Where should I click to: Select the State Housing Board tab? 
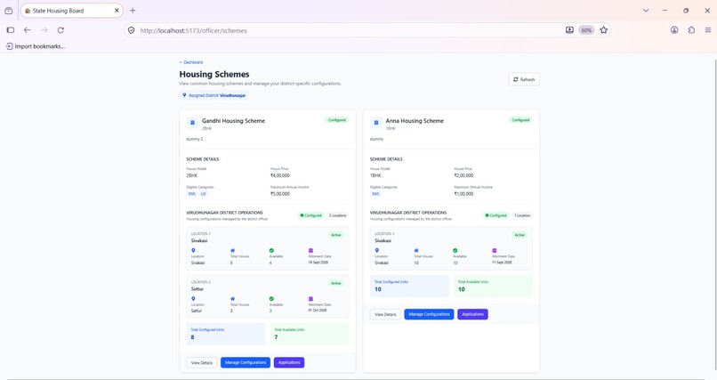[x=72, y=11]
